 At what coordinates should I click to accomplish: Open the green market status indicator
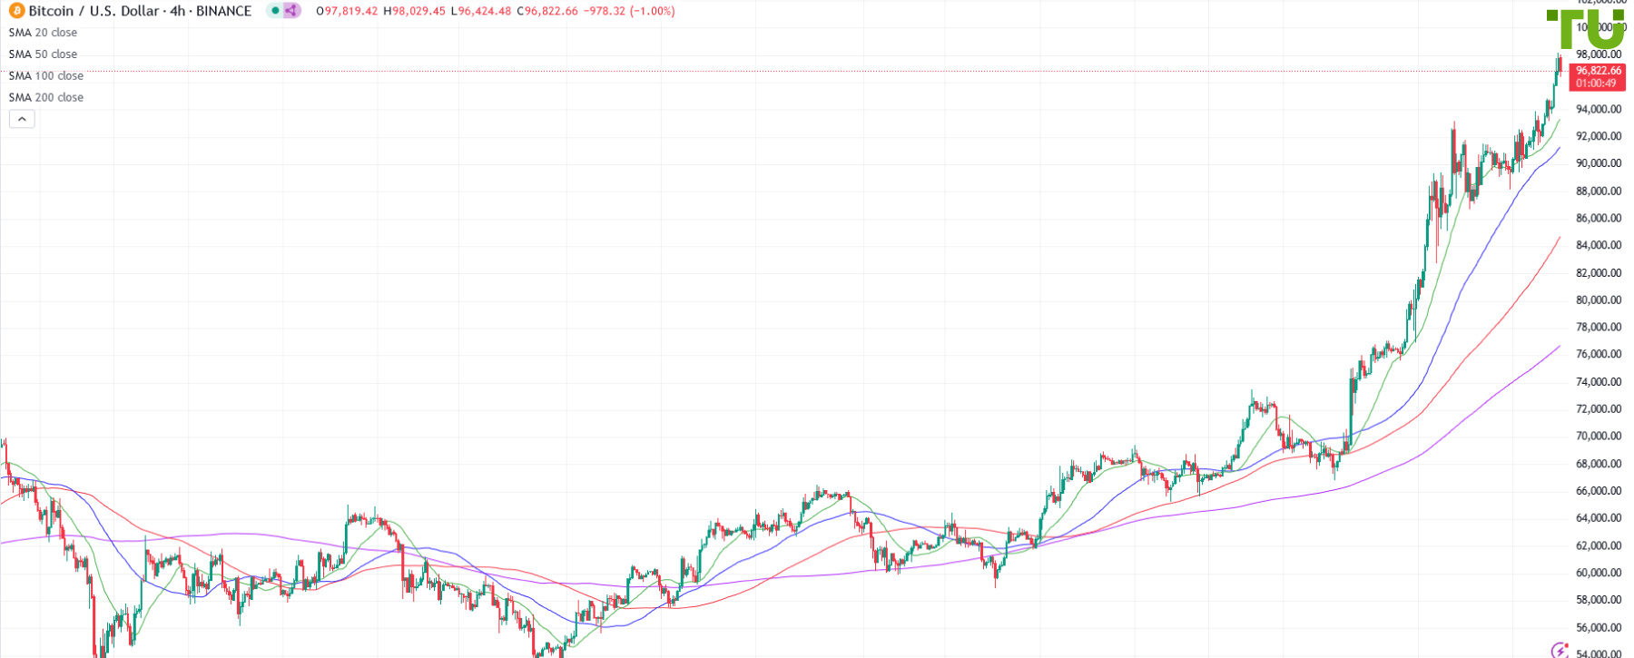275,11
